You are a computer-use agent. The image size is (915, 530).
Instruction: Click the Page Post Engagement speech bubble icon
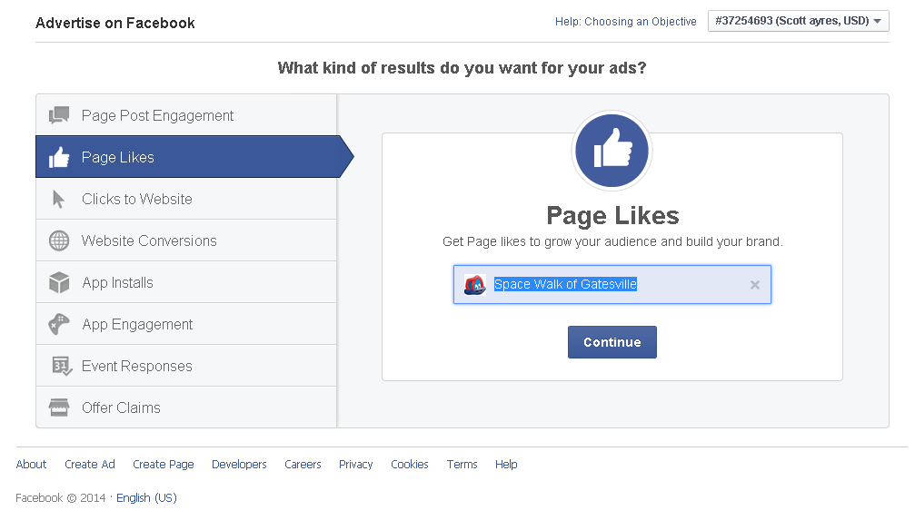(58, 114)
